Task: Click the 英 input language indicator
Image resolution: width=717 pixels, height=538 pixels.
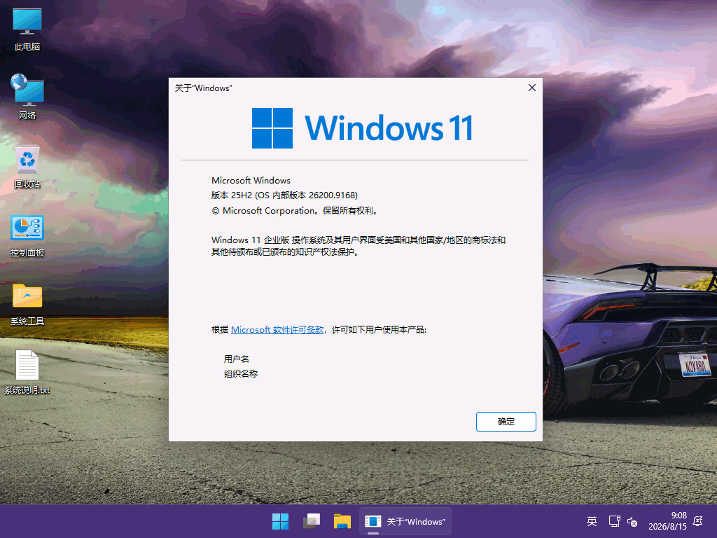Action: click(x=592, y=521)
